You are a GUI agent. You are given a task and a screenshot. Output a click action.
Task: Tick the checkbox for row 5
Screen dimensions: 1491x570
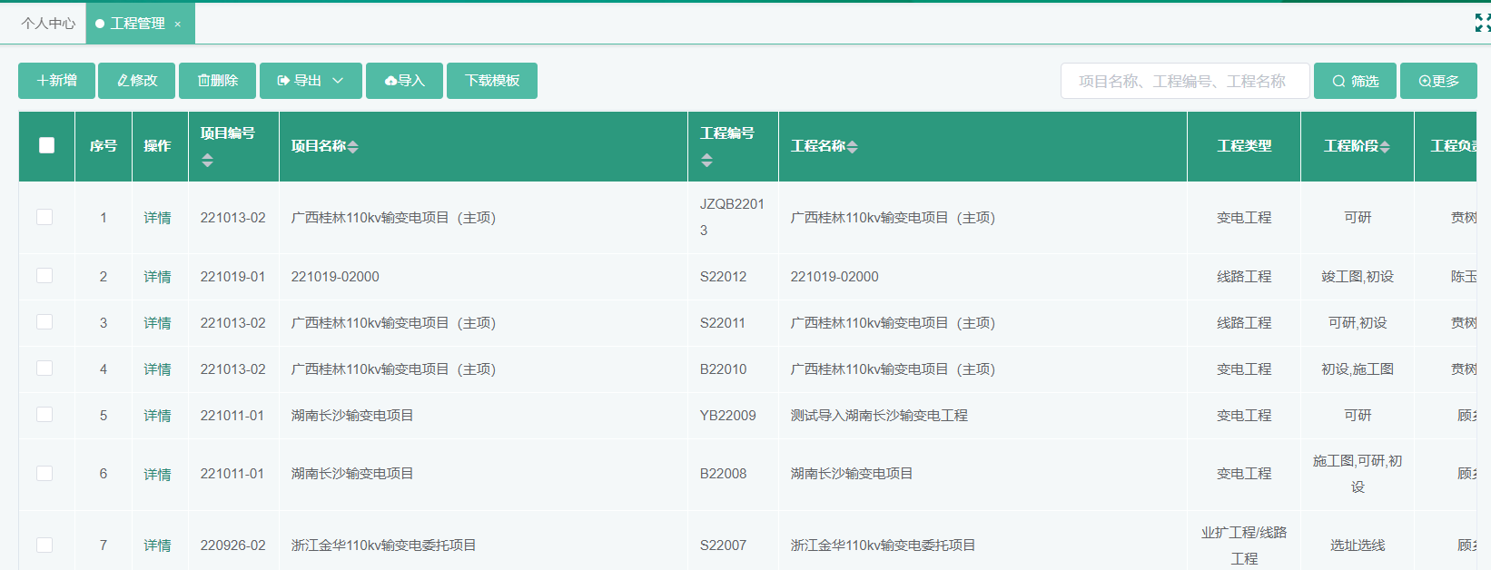pyautogui.click(x=44, y=415)
